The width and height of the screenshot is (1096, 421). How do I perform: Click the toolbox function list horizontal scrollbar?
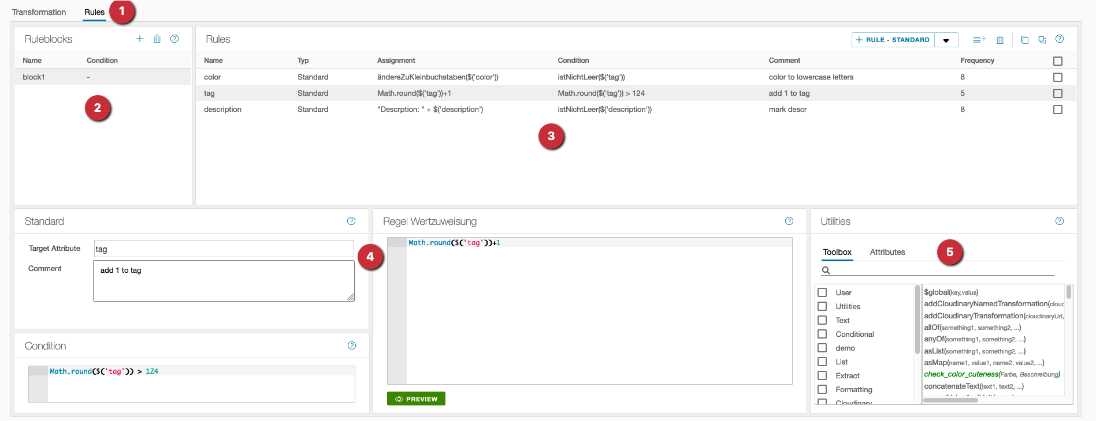tap(950, 400)
